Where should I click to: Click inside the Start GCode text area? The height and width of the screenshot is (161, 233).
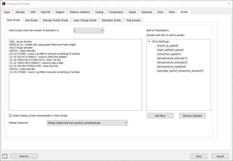[x=75, y=75]
